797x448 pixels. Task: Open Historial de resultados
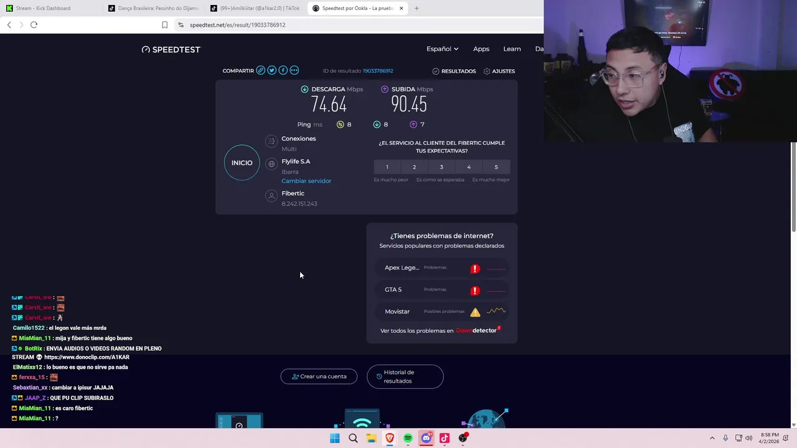(405, 376)
